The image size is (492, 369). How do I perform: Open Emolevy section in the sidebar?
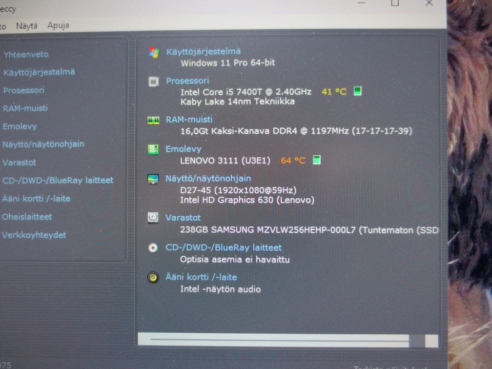click(x=20, y=127)
